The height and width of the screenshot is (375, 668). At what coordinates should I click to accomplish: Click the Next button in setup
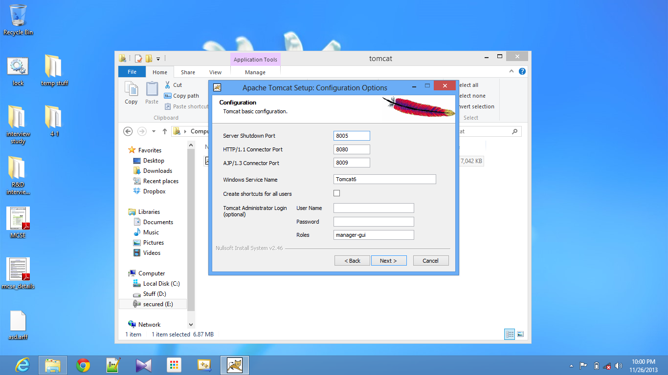pyautogui.click(x=389, y=261)
